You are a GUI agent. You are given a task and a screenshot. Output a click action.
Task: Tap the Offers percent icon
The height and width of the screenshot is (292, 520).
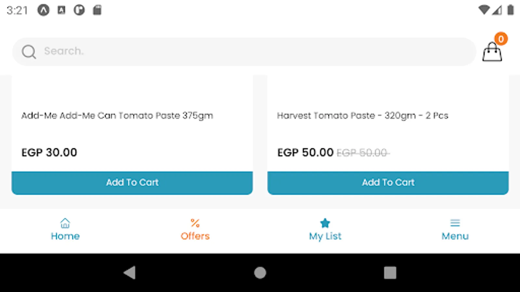pyautogui.click(x=195, y=223)
